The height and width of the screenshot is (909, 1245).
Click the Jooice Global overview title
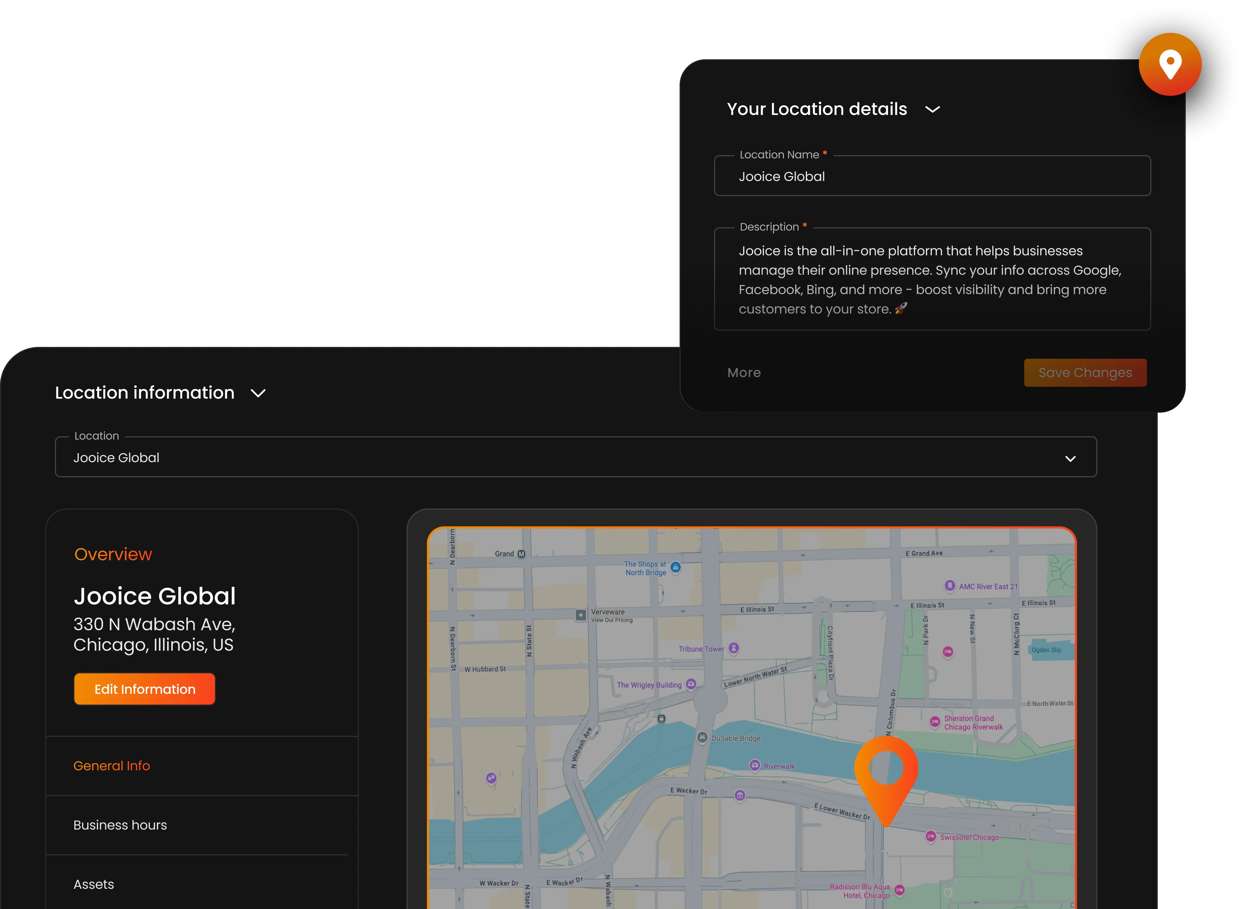point(155,596)
